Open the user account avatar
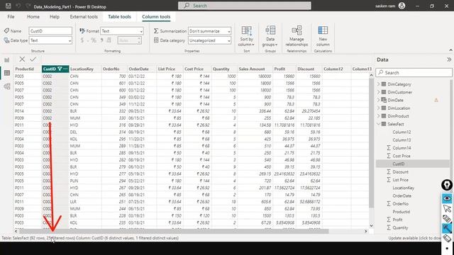The image size is (454, 255). (402, 6)
